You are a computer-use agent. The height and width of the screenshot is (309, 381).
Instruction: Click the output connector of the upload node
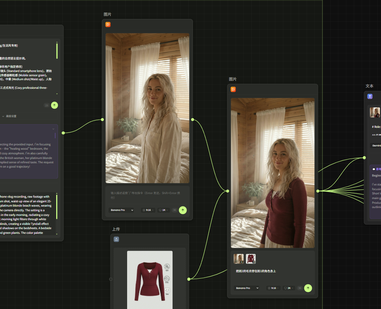coord(189,279)
